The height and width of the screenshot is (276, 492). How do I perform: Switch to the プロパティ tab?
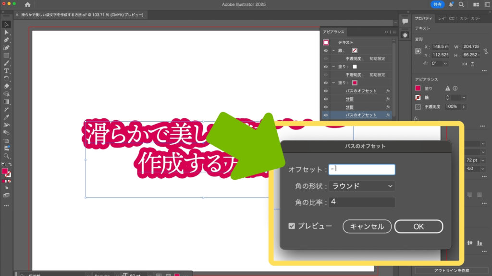tap(424, 19)
